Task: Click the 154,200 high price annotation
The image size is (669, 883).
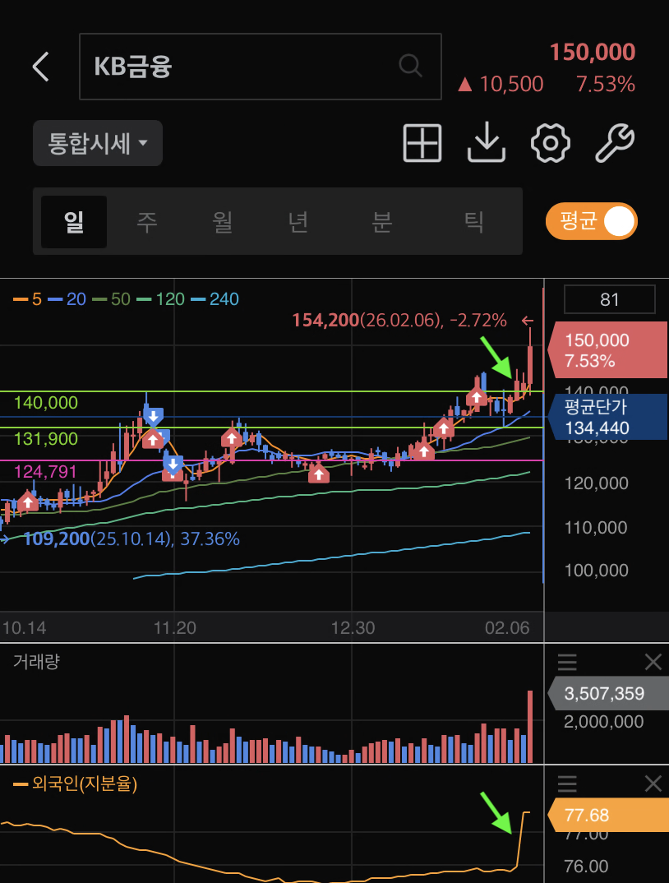Action: (399, 321)
